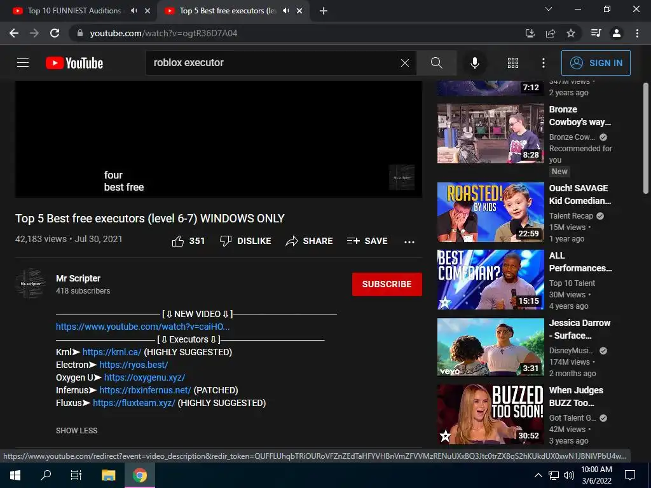Click the SIGN IN button
651x488 pixels.
coord(596,63)
